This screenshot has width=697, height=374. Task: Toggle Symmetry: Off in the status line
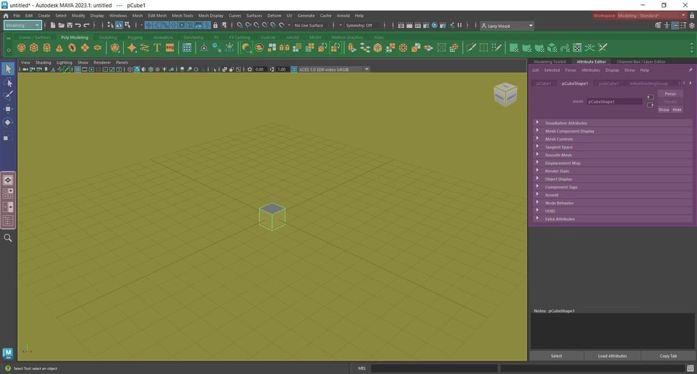[361, 25]
